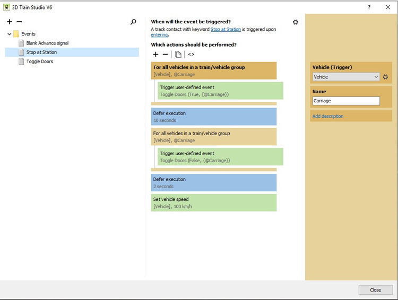Collapse the Events folder tree
The width and height of the screenshot is (398, 300).
pyautogui.click(x=10, y=34)
